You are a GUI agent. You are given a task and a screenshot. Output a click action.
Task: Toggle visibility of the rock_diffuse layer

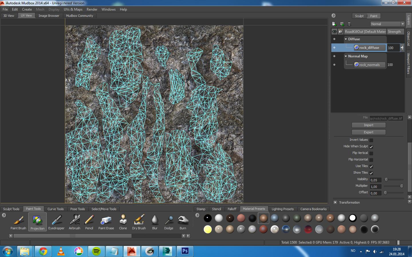[334, 48]
